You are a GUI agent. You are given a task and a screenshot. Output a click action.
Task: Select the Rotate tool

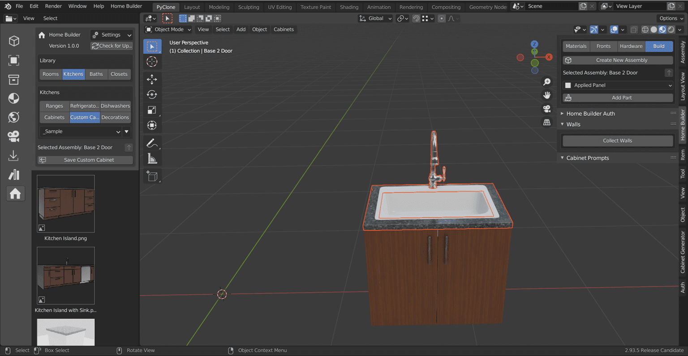(x=152, y=94)
